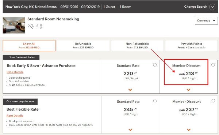Click the Non Refundable bullet text
The width and height of the screenshot is (219, 135).
point(19,81)
